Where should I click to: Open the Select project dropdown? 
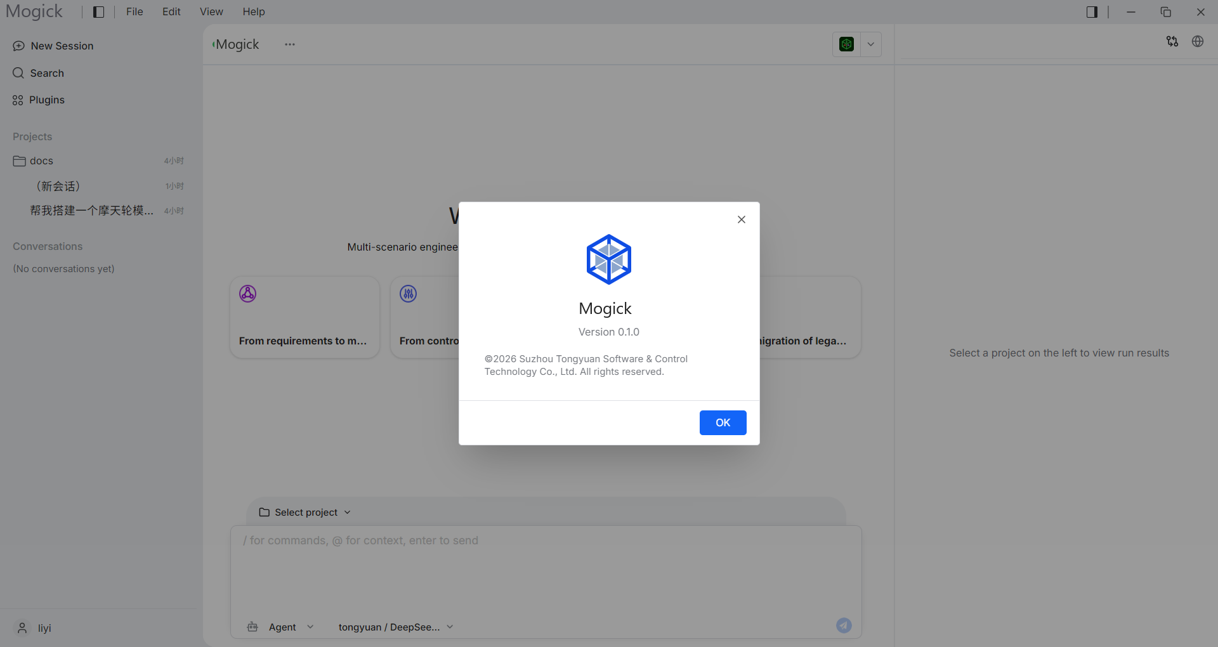pos(305,513)
